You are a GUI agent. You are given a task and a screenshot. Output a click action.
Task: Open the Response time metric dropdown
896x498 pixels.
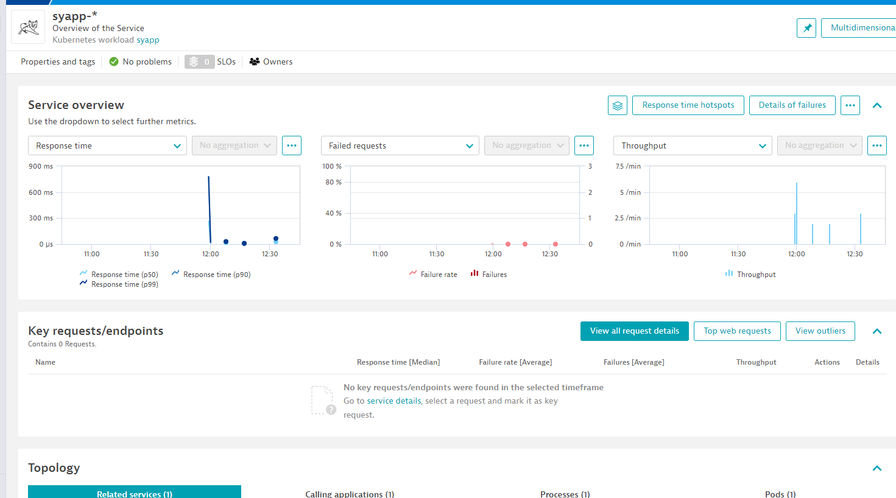pos(107,146)
